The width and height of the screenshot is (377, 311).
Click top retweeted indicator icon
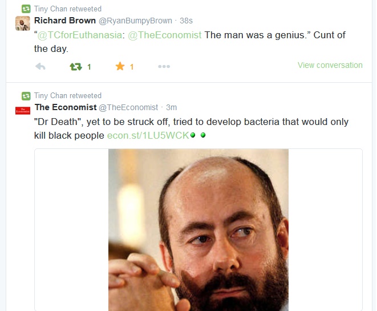coord(26,9)
